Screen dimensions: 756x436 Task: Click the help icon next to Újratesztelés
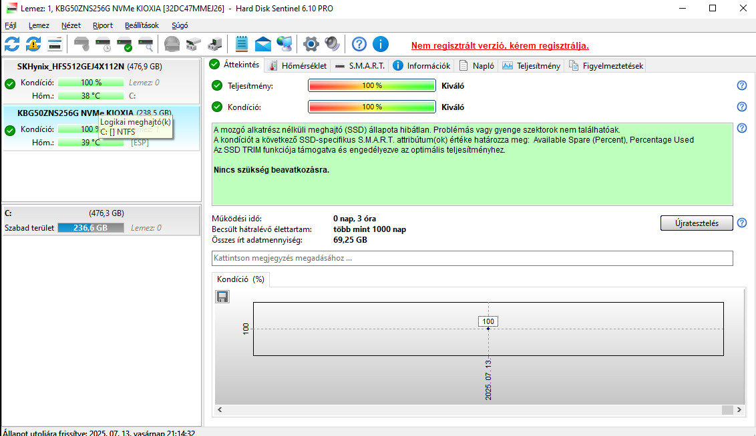click(742, 223)
